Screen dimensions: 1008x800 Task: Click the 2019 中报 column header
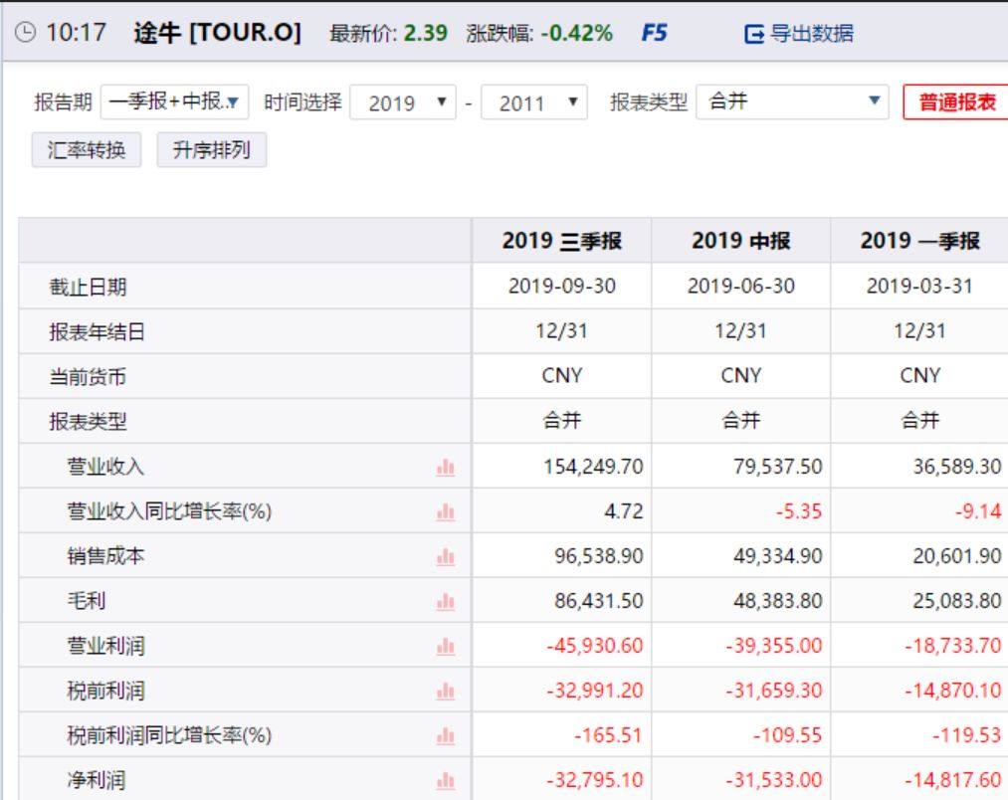pos(740,241)
